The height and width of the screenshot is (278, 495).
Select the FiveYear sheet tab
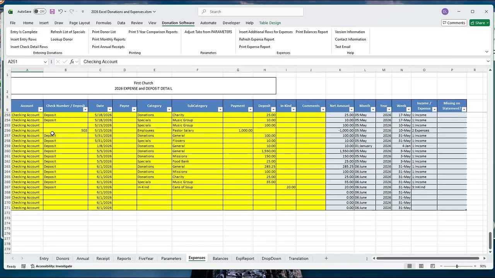pyautogui.click(x=146, y=258)
